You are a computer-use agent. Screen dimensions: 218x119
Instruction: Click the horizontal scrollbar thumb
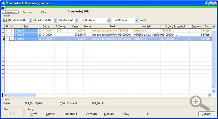pyautogui.click(x=21, y=95)
